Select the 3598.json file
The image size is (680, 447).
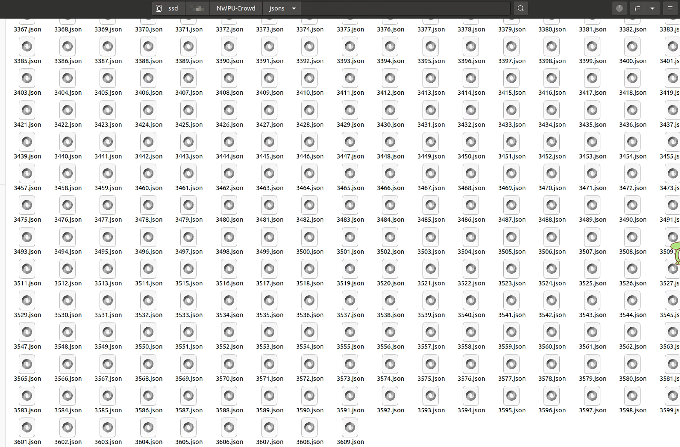pyautogui.click(x=632, y=396)
